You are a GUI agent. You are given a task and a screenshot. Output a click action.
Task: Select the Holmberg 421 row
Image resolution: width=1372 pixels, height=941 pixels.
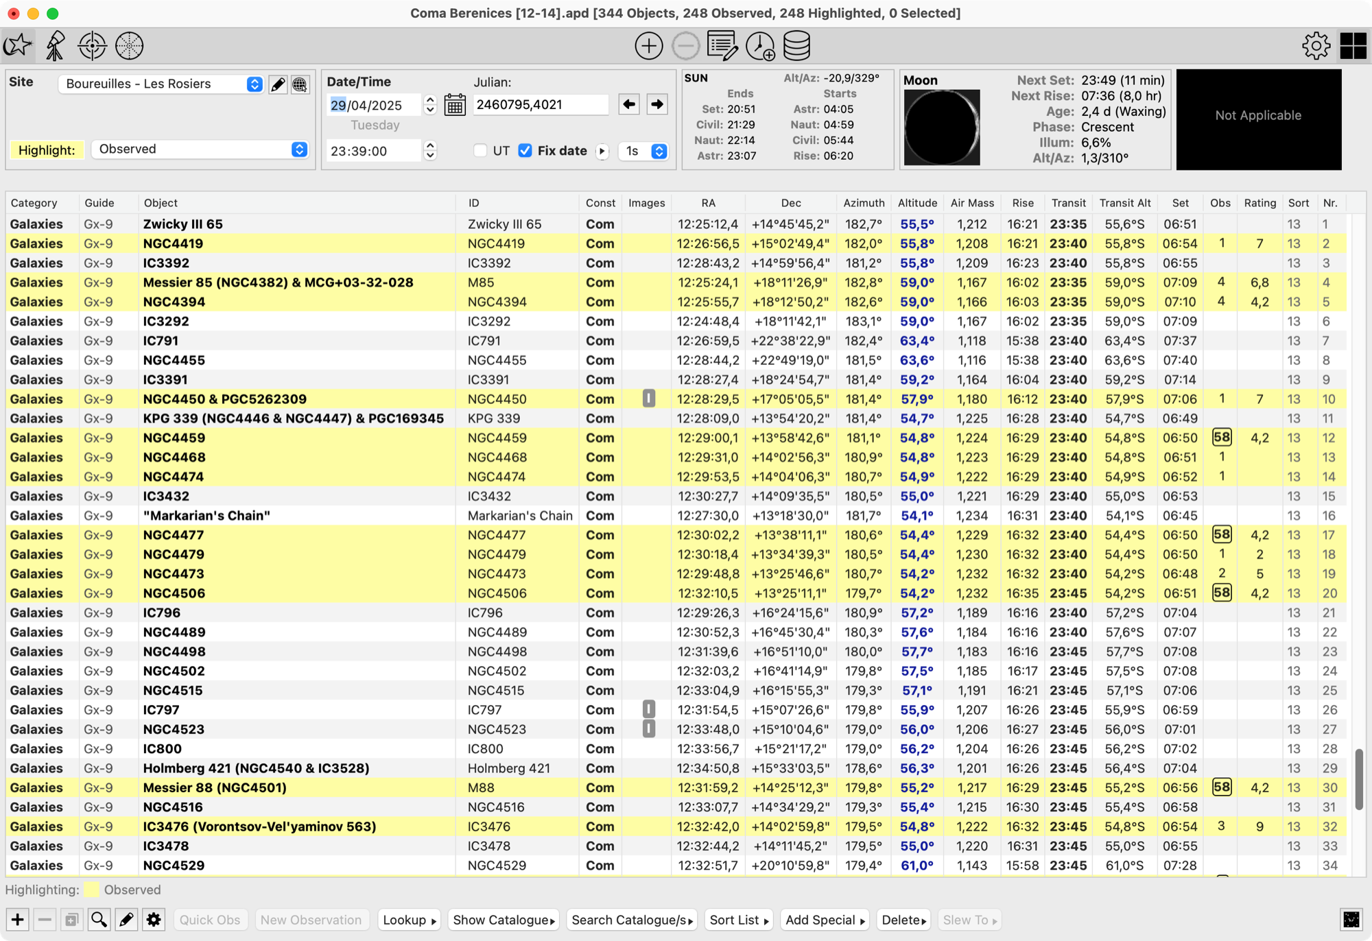tap(676, 767)
